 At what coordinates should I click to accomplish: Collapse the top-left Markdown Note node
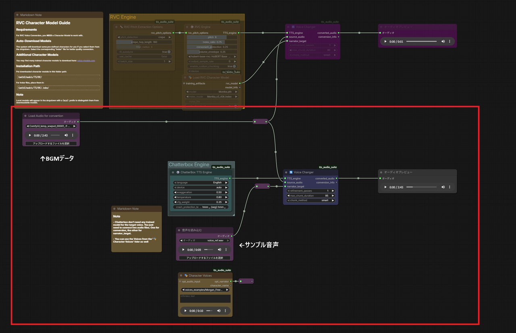[17, 15]
